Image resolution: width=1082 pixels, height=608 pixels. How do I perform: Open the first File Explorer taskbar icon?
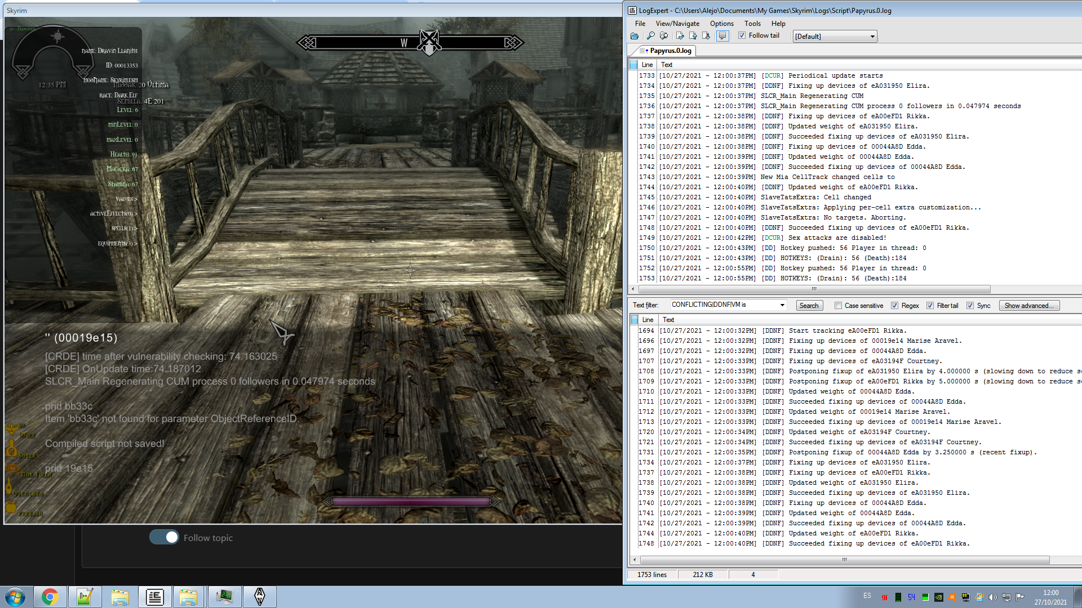tap(120, 597)
